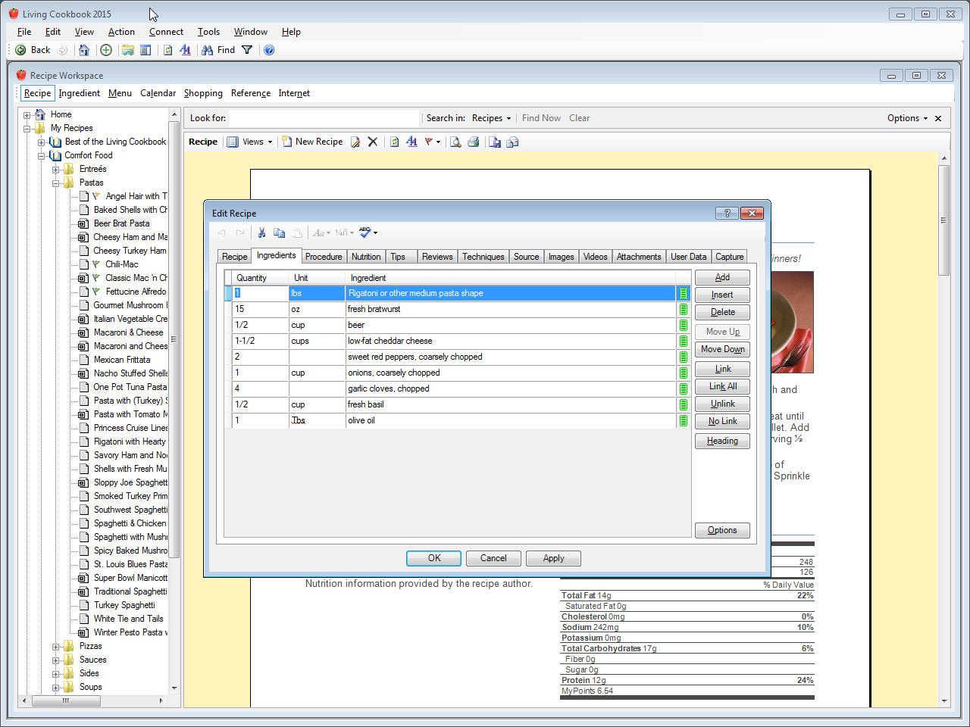Open the Action menu
This screenshot has height=727, width=970.
[121, 32]
